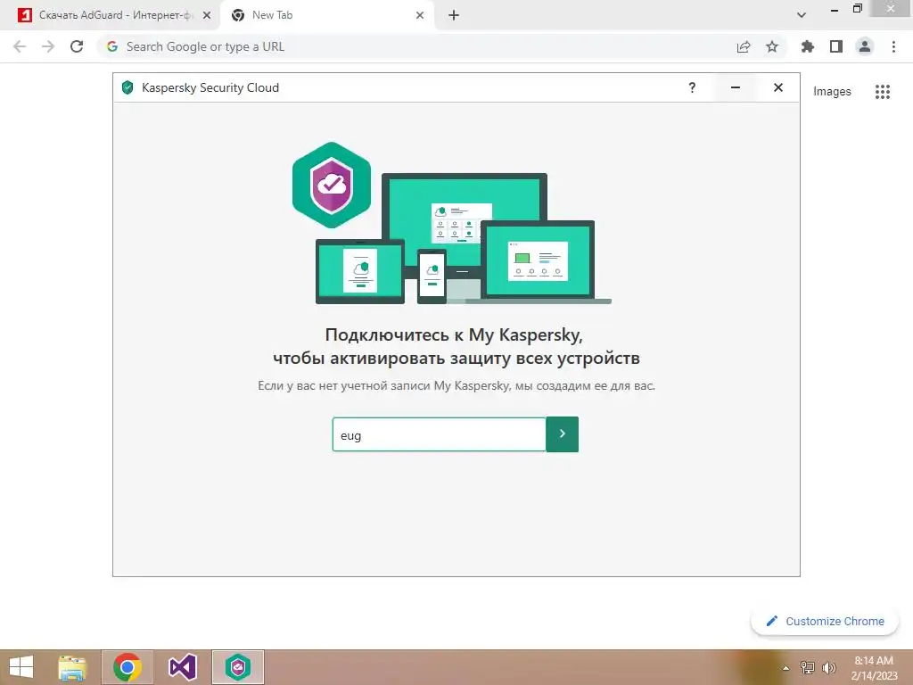The height and width of the screenshot is (685, 913).
Task: Click the text about creating учетной записи
Action: [x=456, y=385]
